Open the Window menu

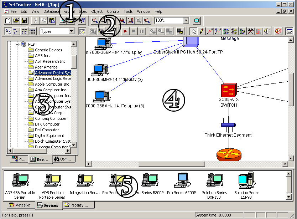[144, 11]
